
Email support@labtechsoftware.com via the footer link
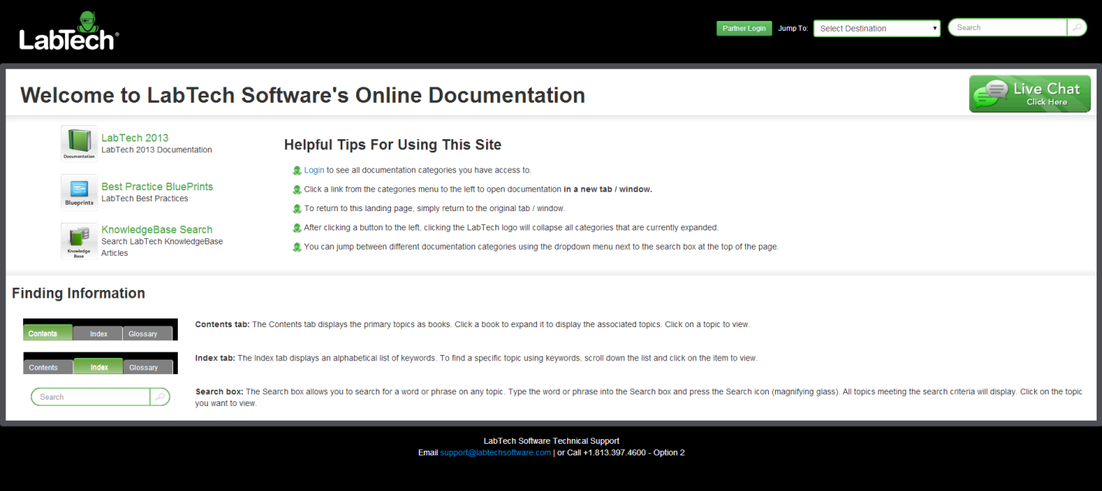[495, 452]
